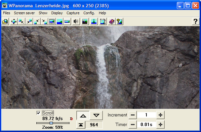Click the WPanorama title bar app icon
Viewport: 201px width, 132px height.
tap(5, 5)
